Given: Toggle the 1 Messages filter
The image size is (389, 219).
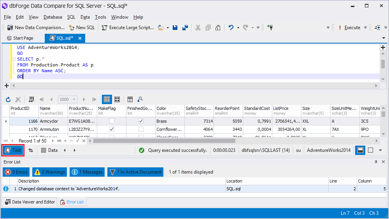Looking at the screenshot, I should tap(87, 172).
